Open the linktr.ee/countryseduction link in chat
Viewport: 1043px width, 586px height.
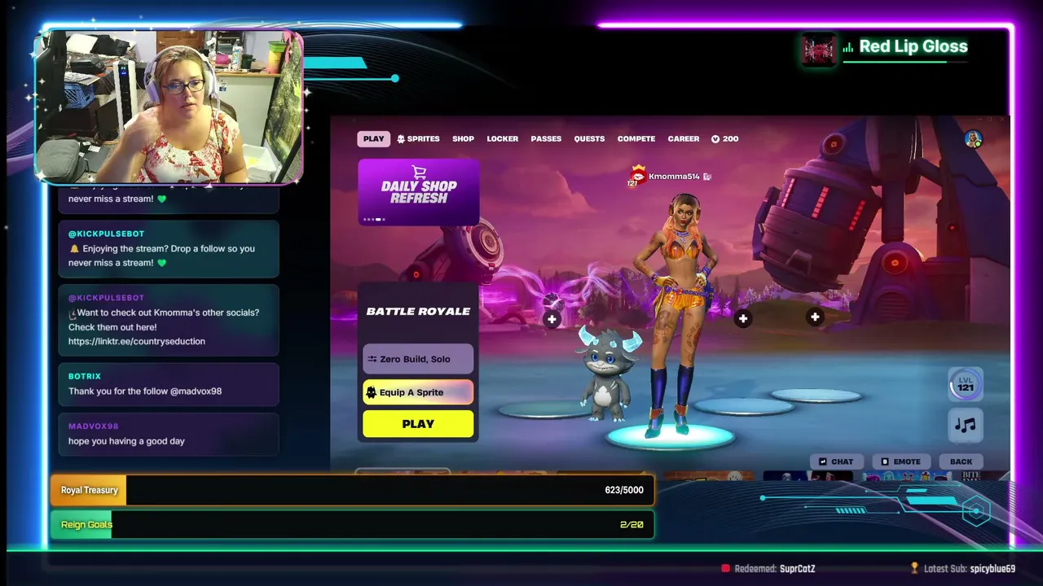(x=137, y=342)
